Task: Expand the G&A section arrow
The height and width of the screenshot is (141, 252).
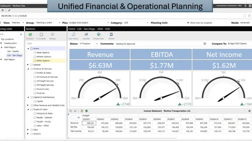Action: pos(28,130)
